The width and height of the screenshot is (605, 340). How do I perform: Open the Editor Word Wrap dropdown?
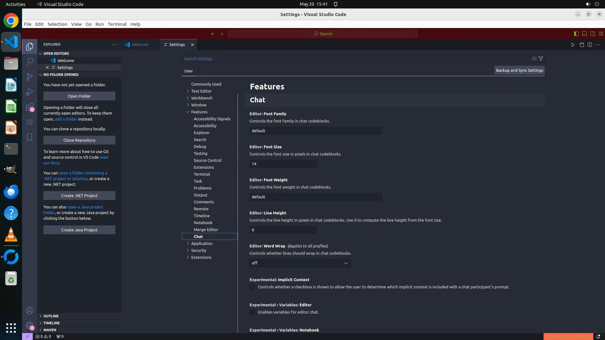[300, 263]
